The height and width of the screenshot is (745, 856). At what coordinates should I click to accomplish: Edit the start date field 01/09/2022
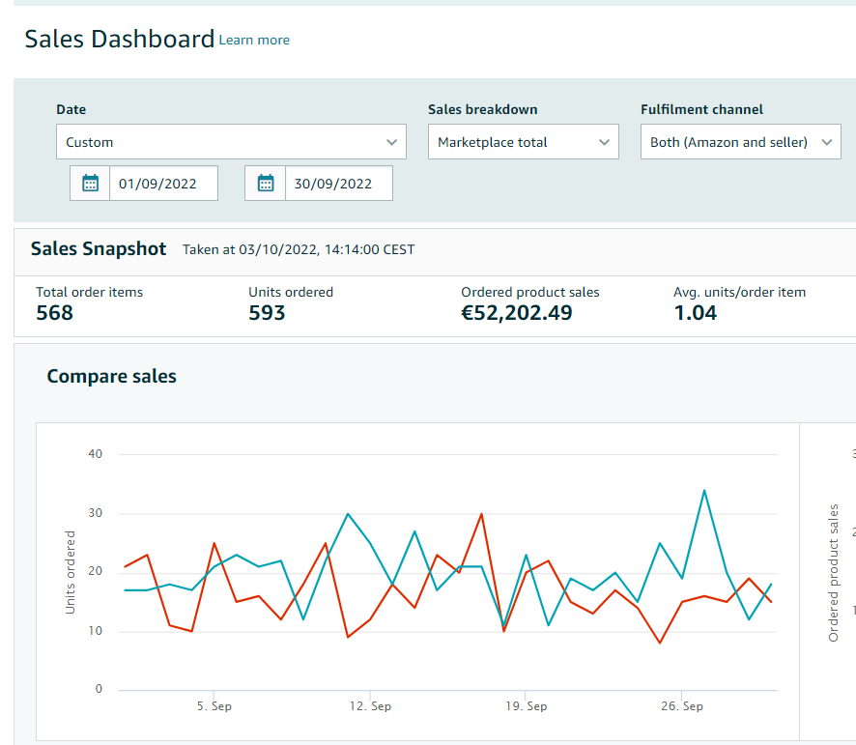(x=163, y=184)
